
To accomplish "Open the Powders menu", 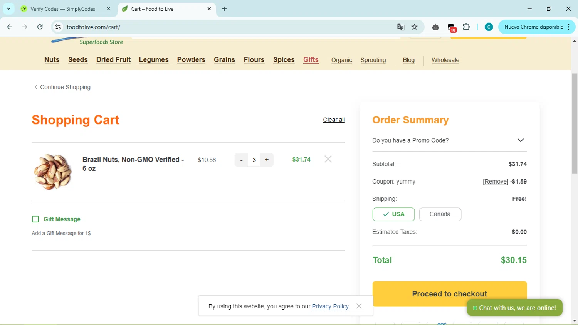I will (191, 60).
